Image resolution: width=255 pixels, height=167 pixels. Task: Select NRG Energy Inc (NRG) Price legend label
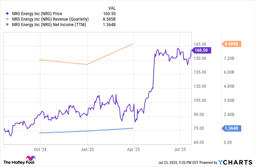pos(37,14)
